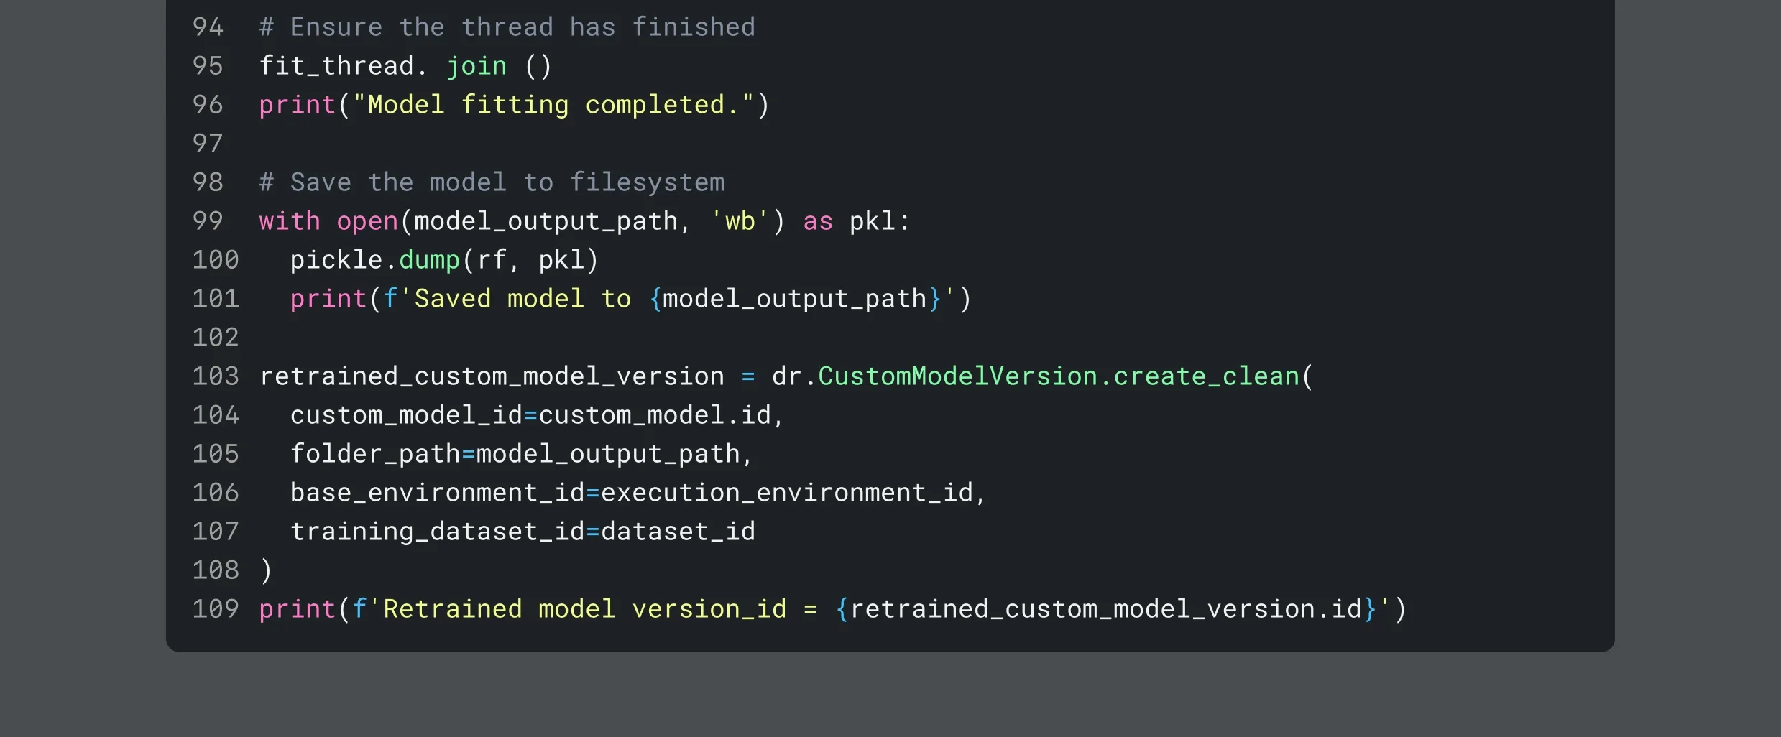Click line number 98
The width and height of the screenshot is (1781, 737).
208,182
